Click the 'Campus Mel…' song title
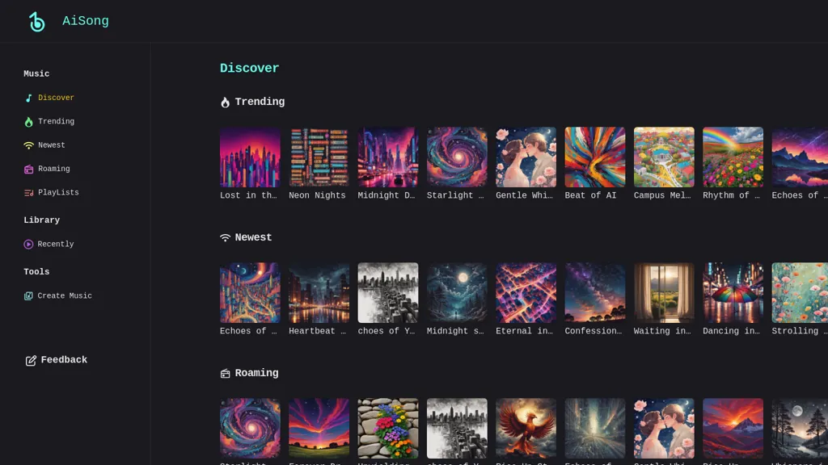Image resolution: width=828 pixels, height=465 pixels. tap(662, 195)
